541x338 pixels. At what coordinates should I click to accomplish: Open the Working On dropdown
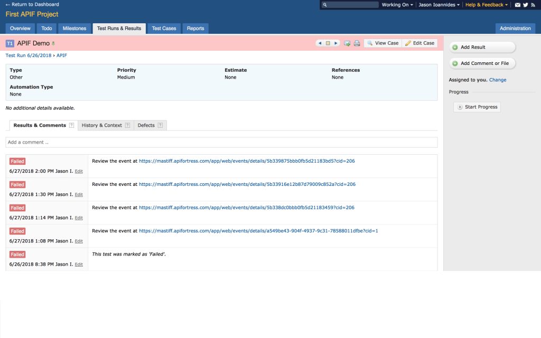pyautogui.click(x=397, y=4)
